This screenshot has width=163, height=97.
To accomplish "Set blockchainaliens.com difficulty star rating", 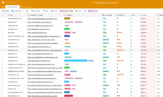I will click(118, 19).
